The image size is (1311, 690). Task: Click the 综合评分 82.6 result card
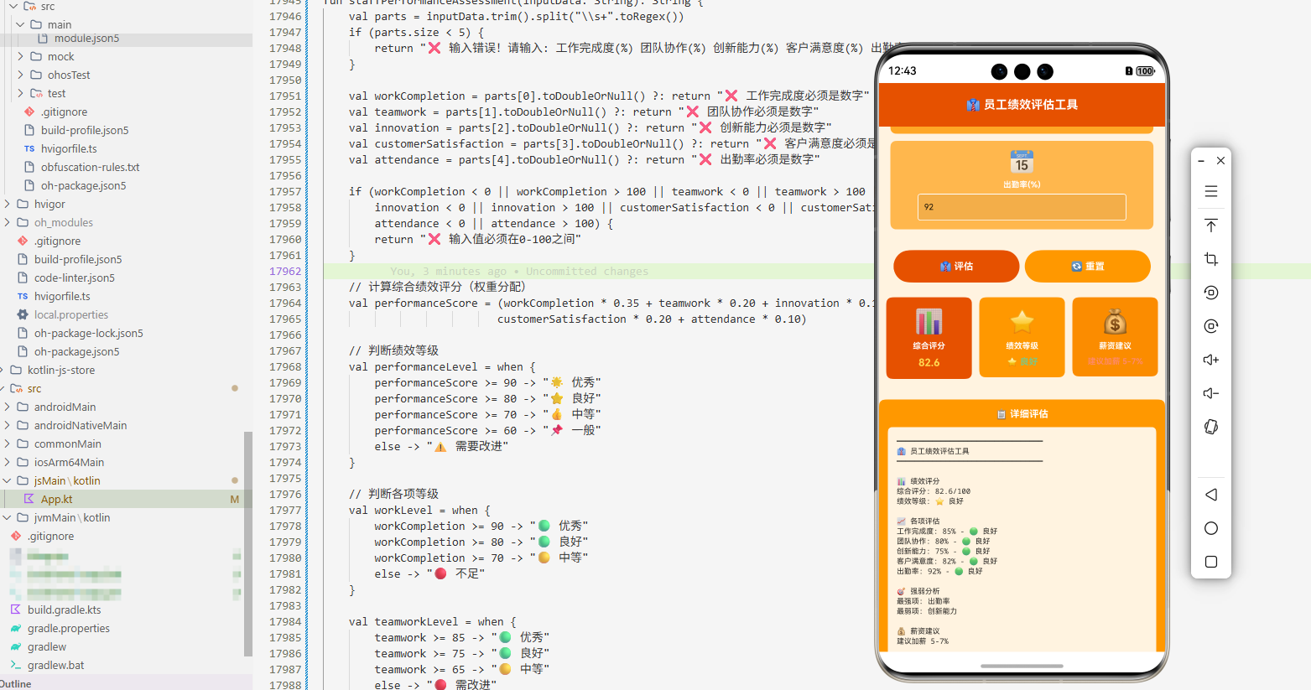pos(929,338)
